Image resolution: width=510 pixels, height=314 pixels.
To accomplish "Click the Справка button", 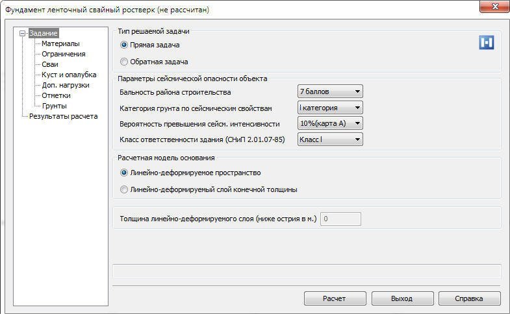I will click(x=469, y=298).
